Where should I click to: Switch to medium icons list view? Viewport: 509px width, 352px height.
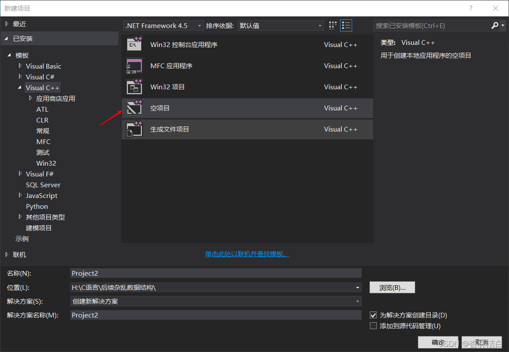[x=346, y=25]
